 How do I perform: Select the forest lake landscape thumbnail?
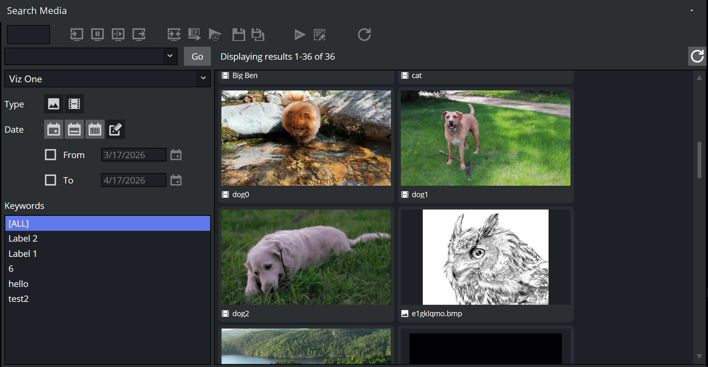[306, 346]
